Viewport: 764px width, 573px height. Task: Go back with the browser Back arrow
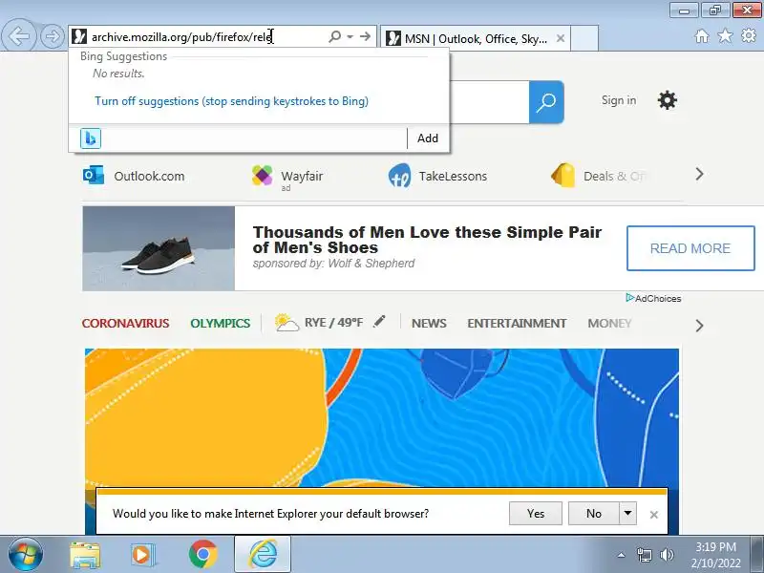(18, 35)
